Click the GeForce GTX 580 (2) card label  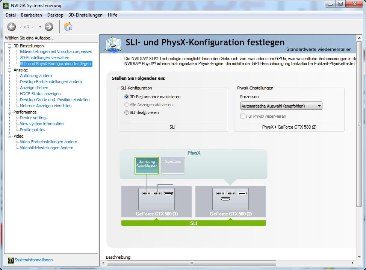[x=231, y=214]
